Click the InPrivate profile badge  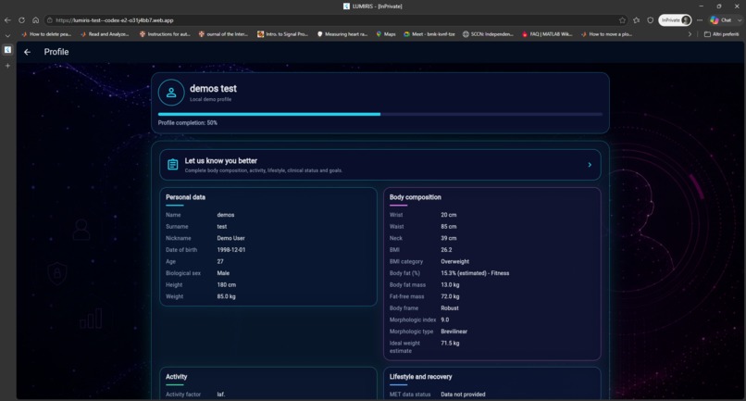pos(675,20)
